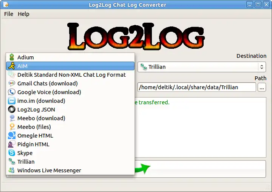Viewport: 272px width, 192px height.
Task: Click the browse path ellipsis button
Action: click(262, 87)
